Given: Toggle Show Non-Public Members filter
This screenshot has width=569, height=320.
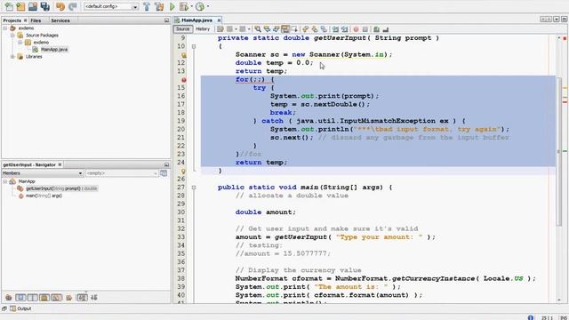Looking at the screenshot, I should point(44,298).
